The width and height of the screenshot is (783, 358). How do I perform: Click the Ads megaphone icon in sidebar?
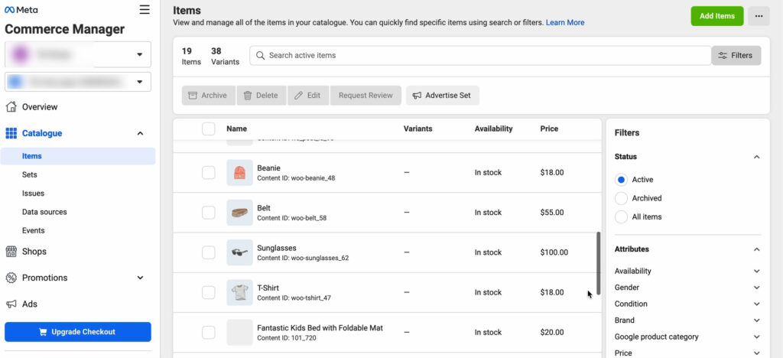tap(11, 304)
